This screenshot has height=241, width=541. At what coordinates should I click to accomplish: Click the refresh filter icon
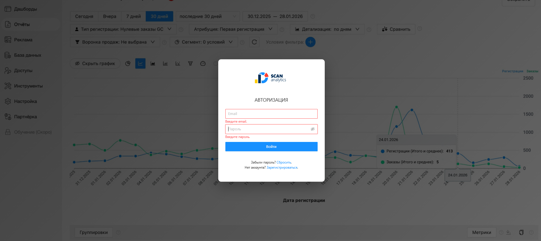coord(254,42)
